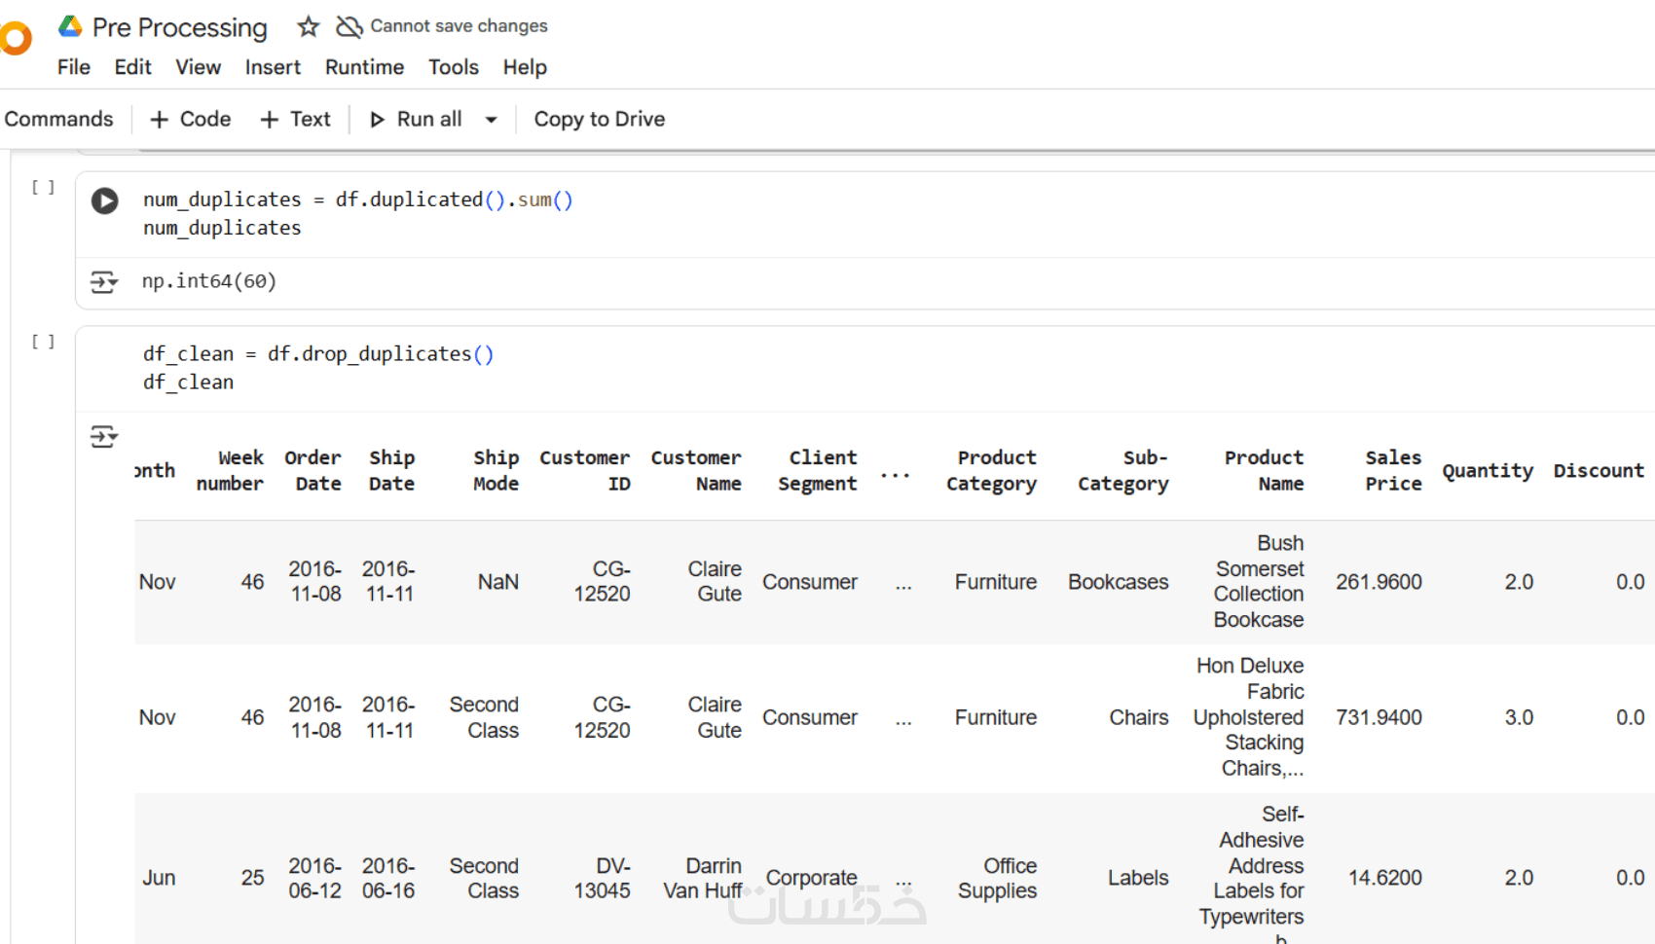Open output options for df_clean table
The width and height of the screenshot is (1655, 944).
pyautogui.click(x=103, y=436)
